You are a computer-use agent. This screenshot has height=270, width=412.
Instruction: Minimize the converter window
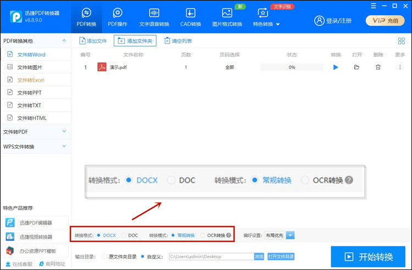pyautogui.click(x=384, y=6)
